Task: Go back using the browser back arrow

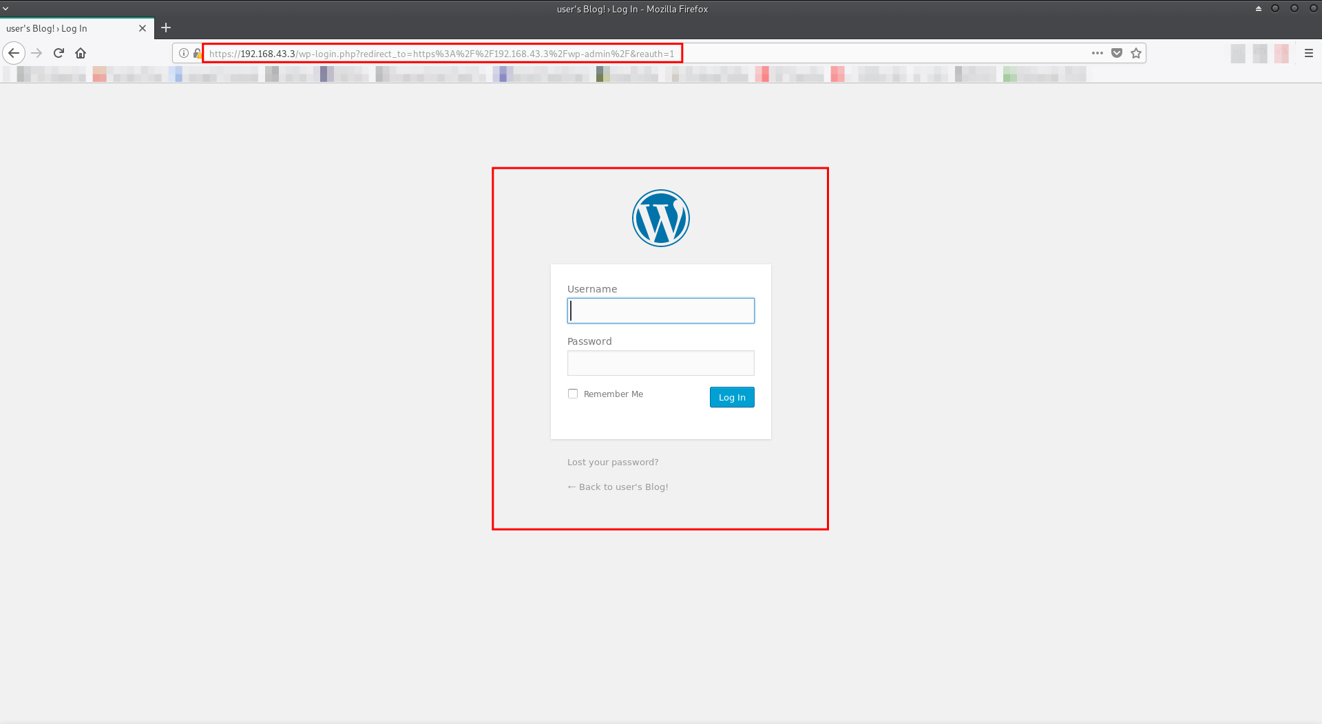Action: click(14, 53)
